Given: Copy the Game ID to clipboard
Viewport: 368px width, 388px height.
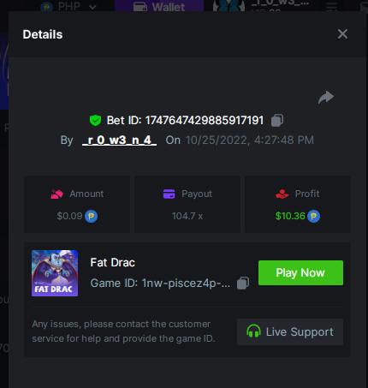Looking at the screenshot, I should (x=243, y=284).
